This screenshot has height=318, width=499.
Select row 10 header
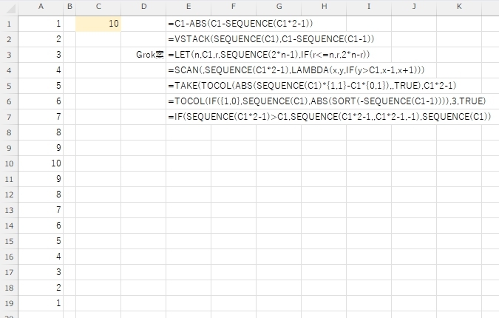click(x=9, y=163)
